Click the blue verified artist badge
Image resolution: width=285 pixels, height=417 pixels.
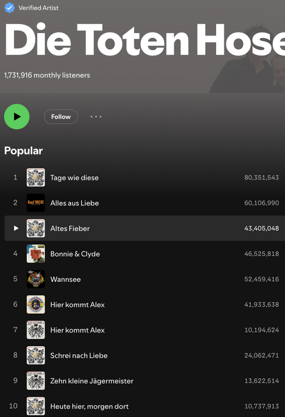tap(10, 8)
